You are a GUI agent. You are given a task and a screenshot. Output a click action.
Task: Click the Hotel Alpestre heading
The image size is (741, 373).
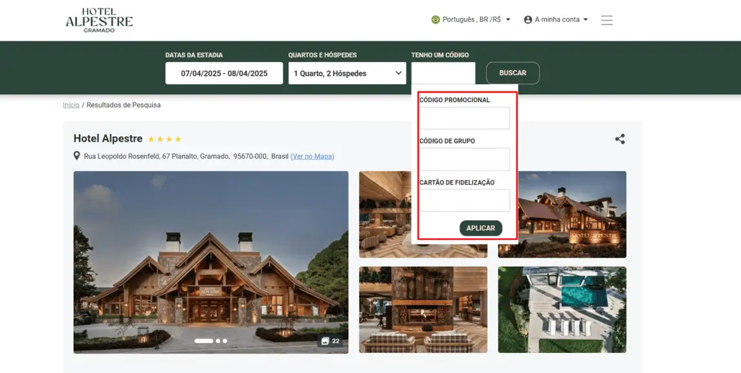pyautogui.click(x=107, y=139)
